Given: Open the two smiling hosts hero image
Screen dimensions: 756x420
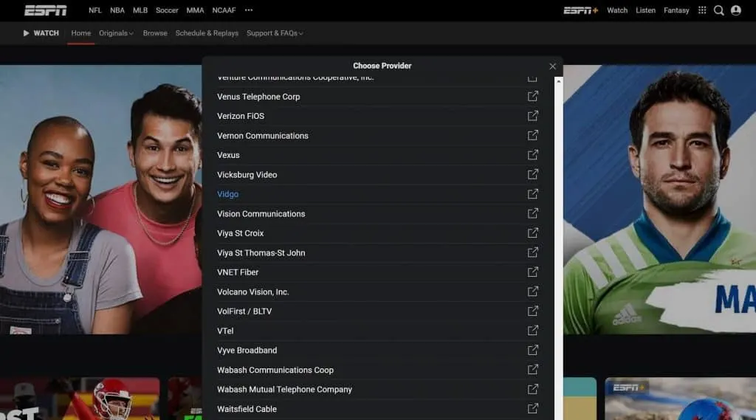Looking at the screenshot, I should click(100, 199).
